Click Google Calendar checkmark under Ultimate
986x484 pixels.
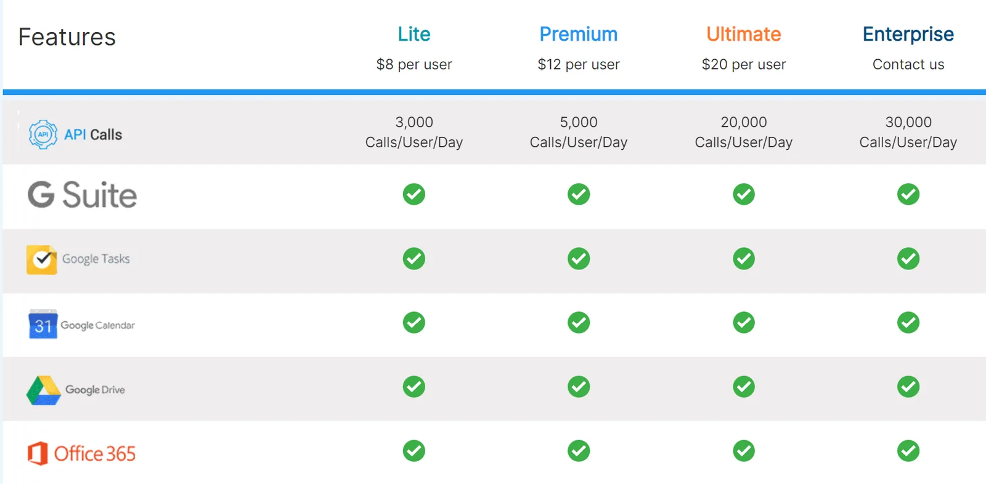[x=744, y=322]
